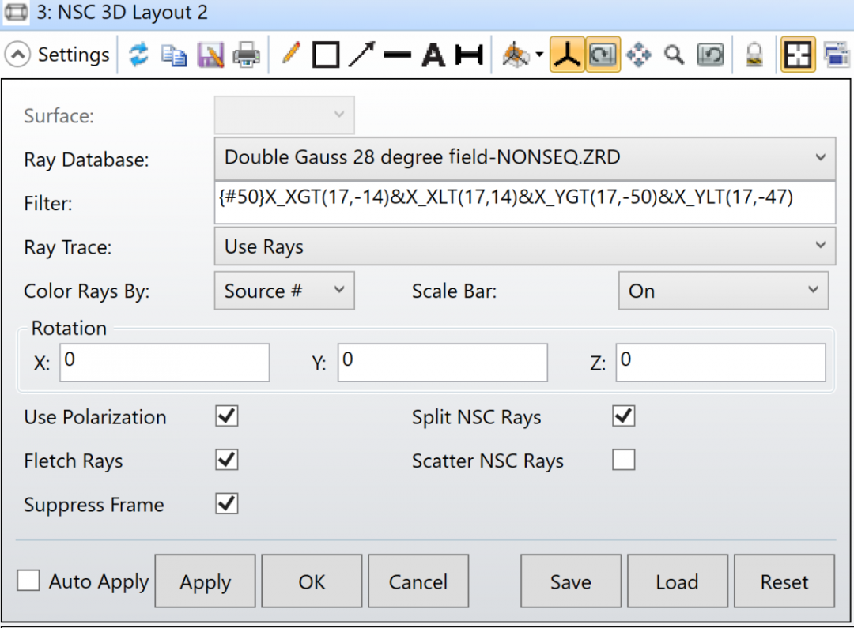Open the Scale Bar dropdown
854x628 pixels.
pos(724,291)
